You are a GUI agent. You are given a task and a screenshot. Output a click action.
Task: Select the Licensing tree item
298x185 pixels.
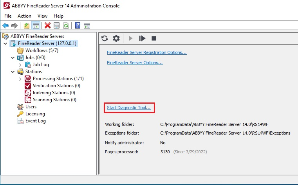pos(35,114)
